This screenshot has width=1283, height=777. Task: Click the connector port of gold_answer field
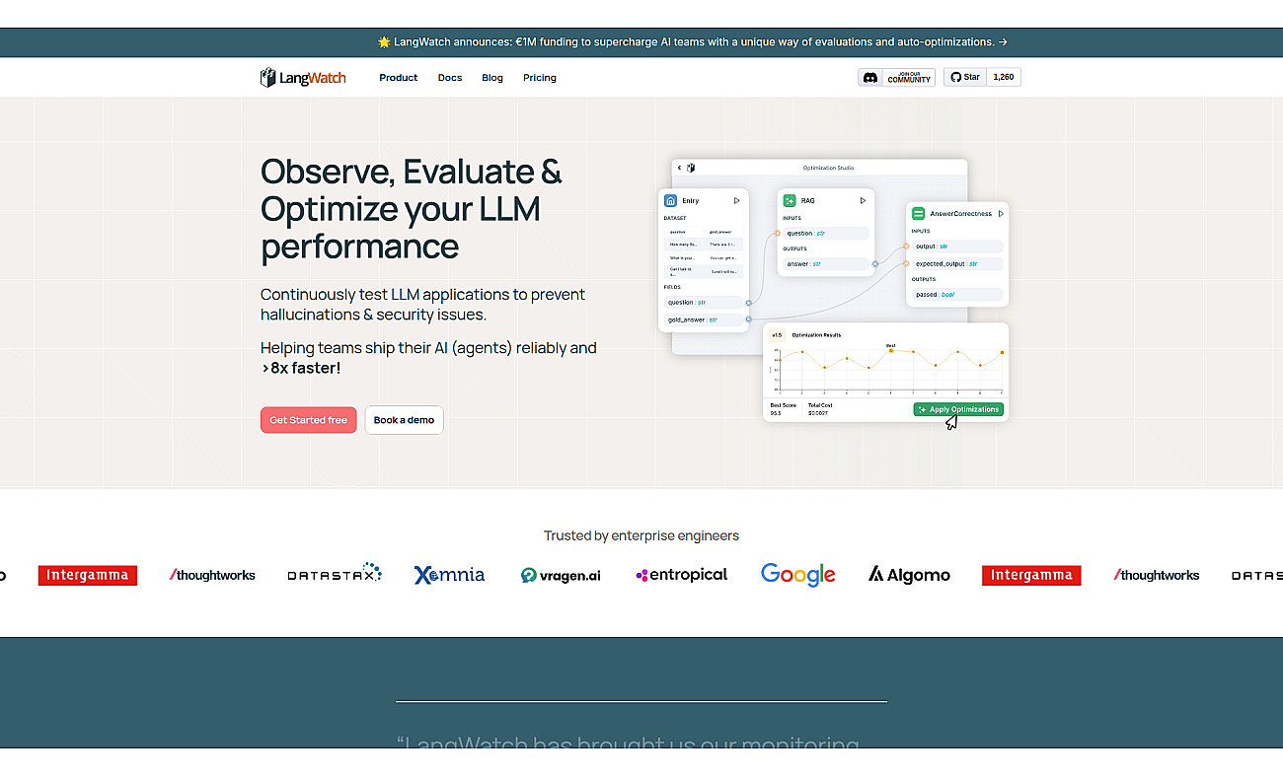tap(748, 319)
